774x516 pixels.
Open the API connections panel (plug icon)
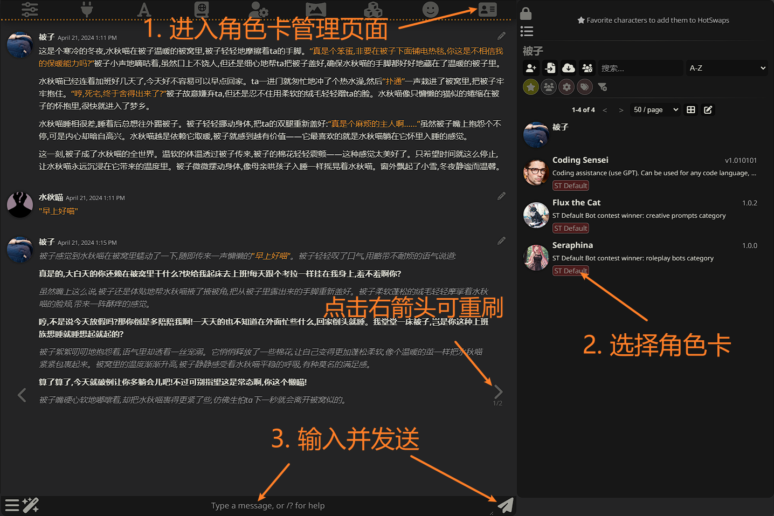(86, 9)
